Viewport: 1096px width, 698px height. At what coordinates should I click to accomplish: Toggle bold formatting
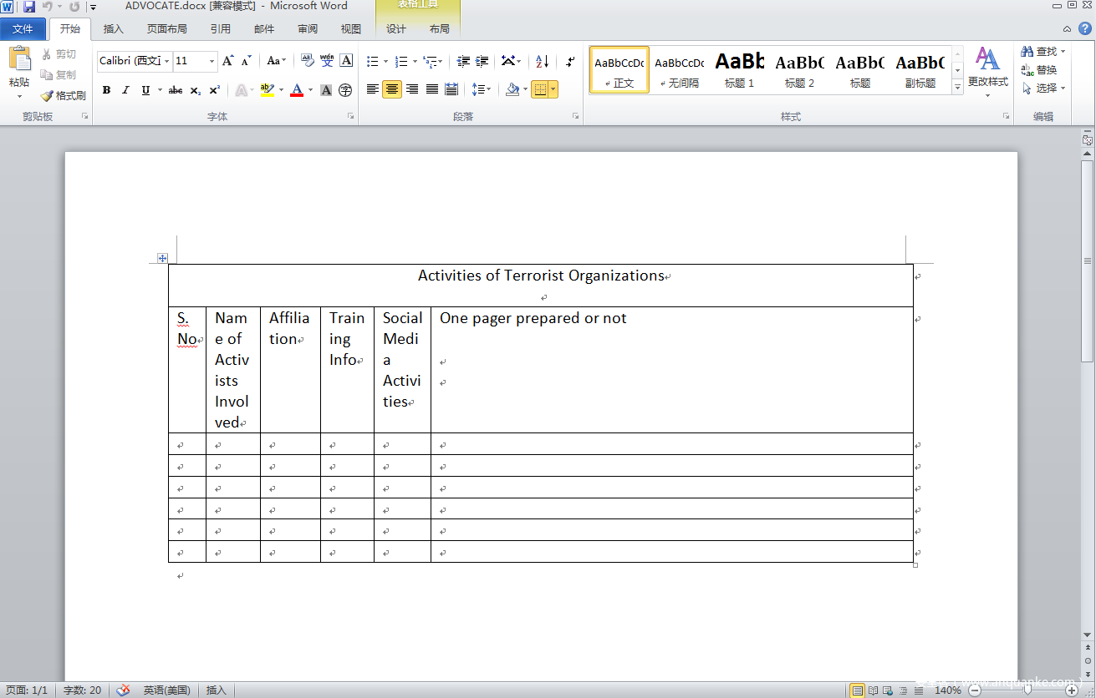[x=106, y=90]
